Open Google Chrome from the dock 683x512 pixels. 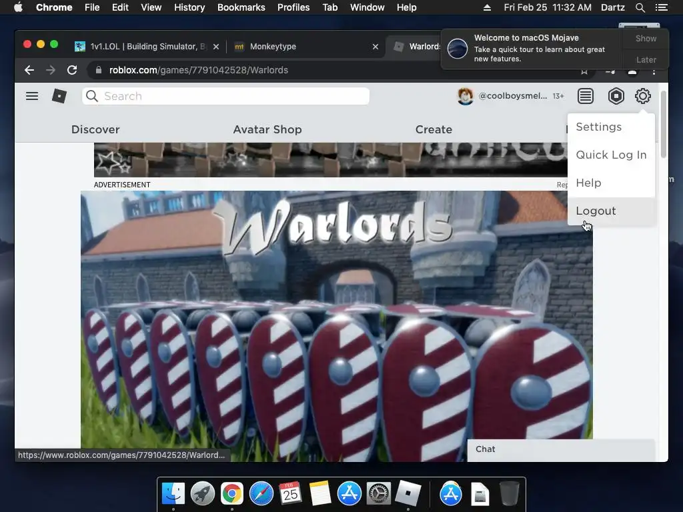[231, 493]
